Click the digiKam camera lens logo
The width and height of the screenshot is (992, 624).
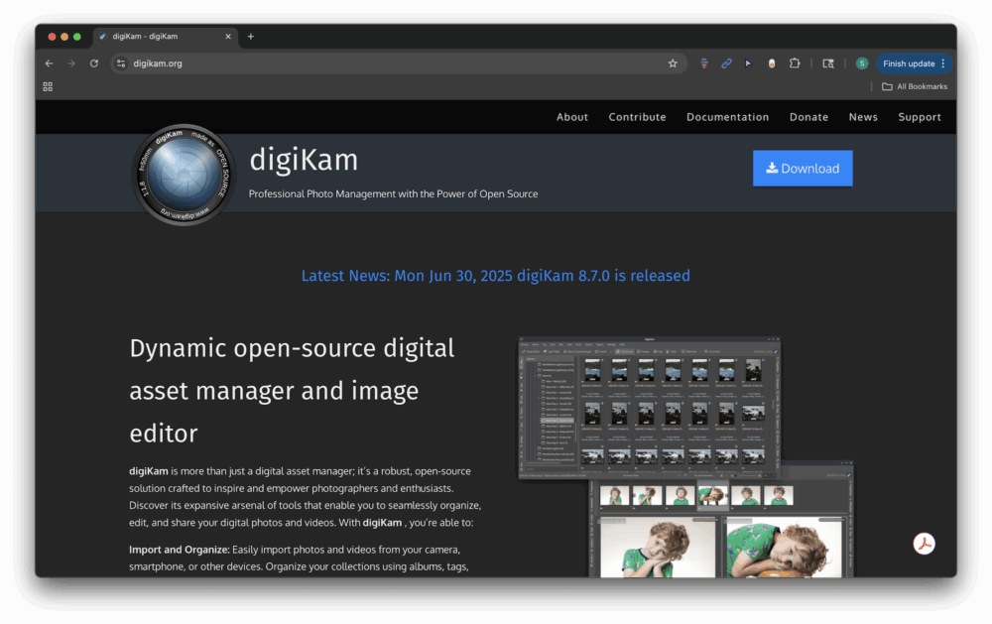(x=184, y=175)
